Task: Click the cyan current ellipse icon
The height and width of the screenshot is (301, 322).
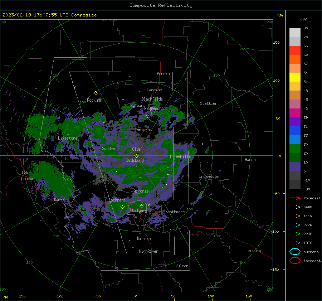Action: pyautogui.click(x=295, y=252)
